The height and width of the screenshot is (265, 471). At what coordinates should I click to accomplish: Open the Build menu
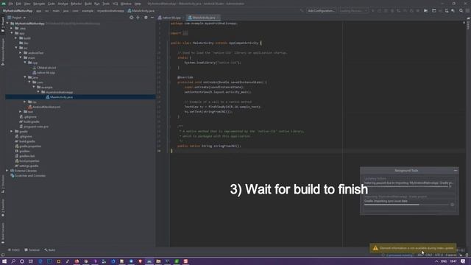[x=88, y=4]
